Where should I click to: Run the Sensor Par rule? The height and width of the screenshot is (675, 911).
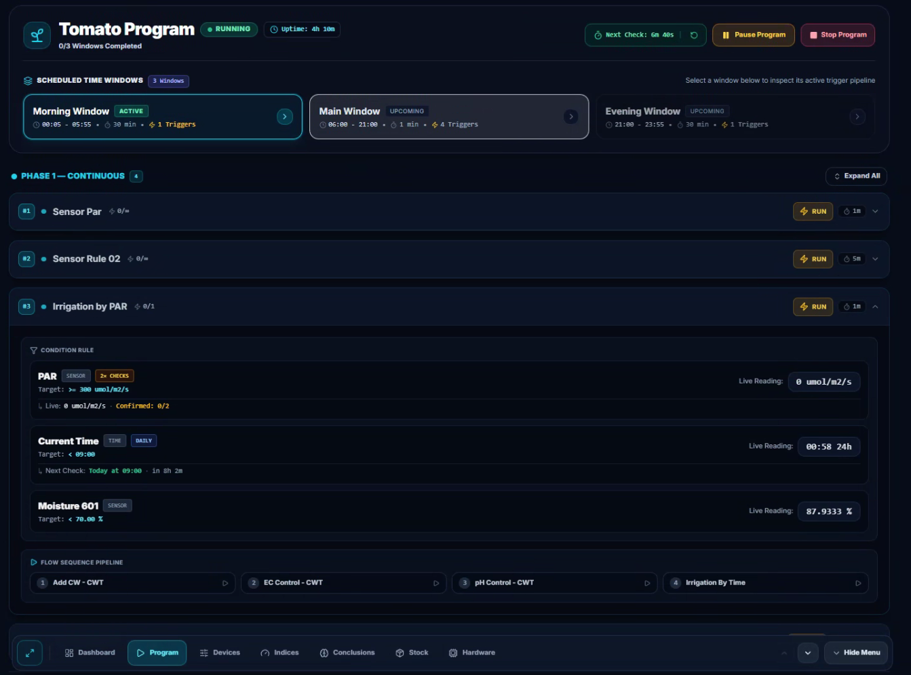(x=813, y=212)
